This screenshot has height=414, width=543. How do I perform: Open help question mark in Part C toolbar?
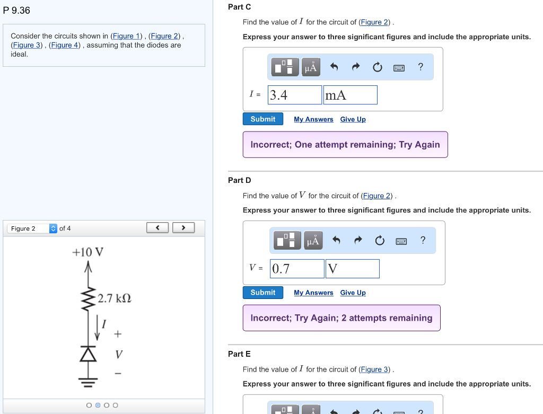pos(421,66)
